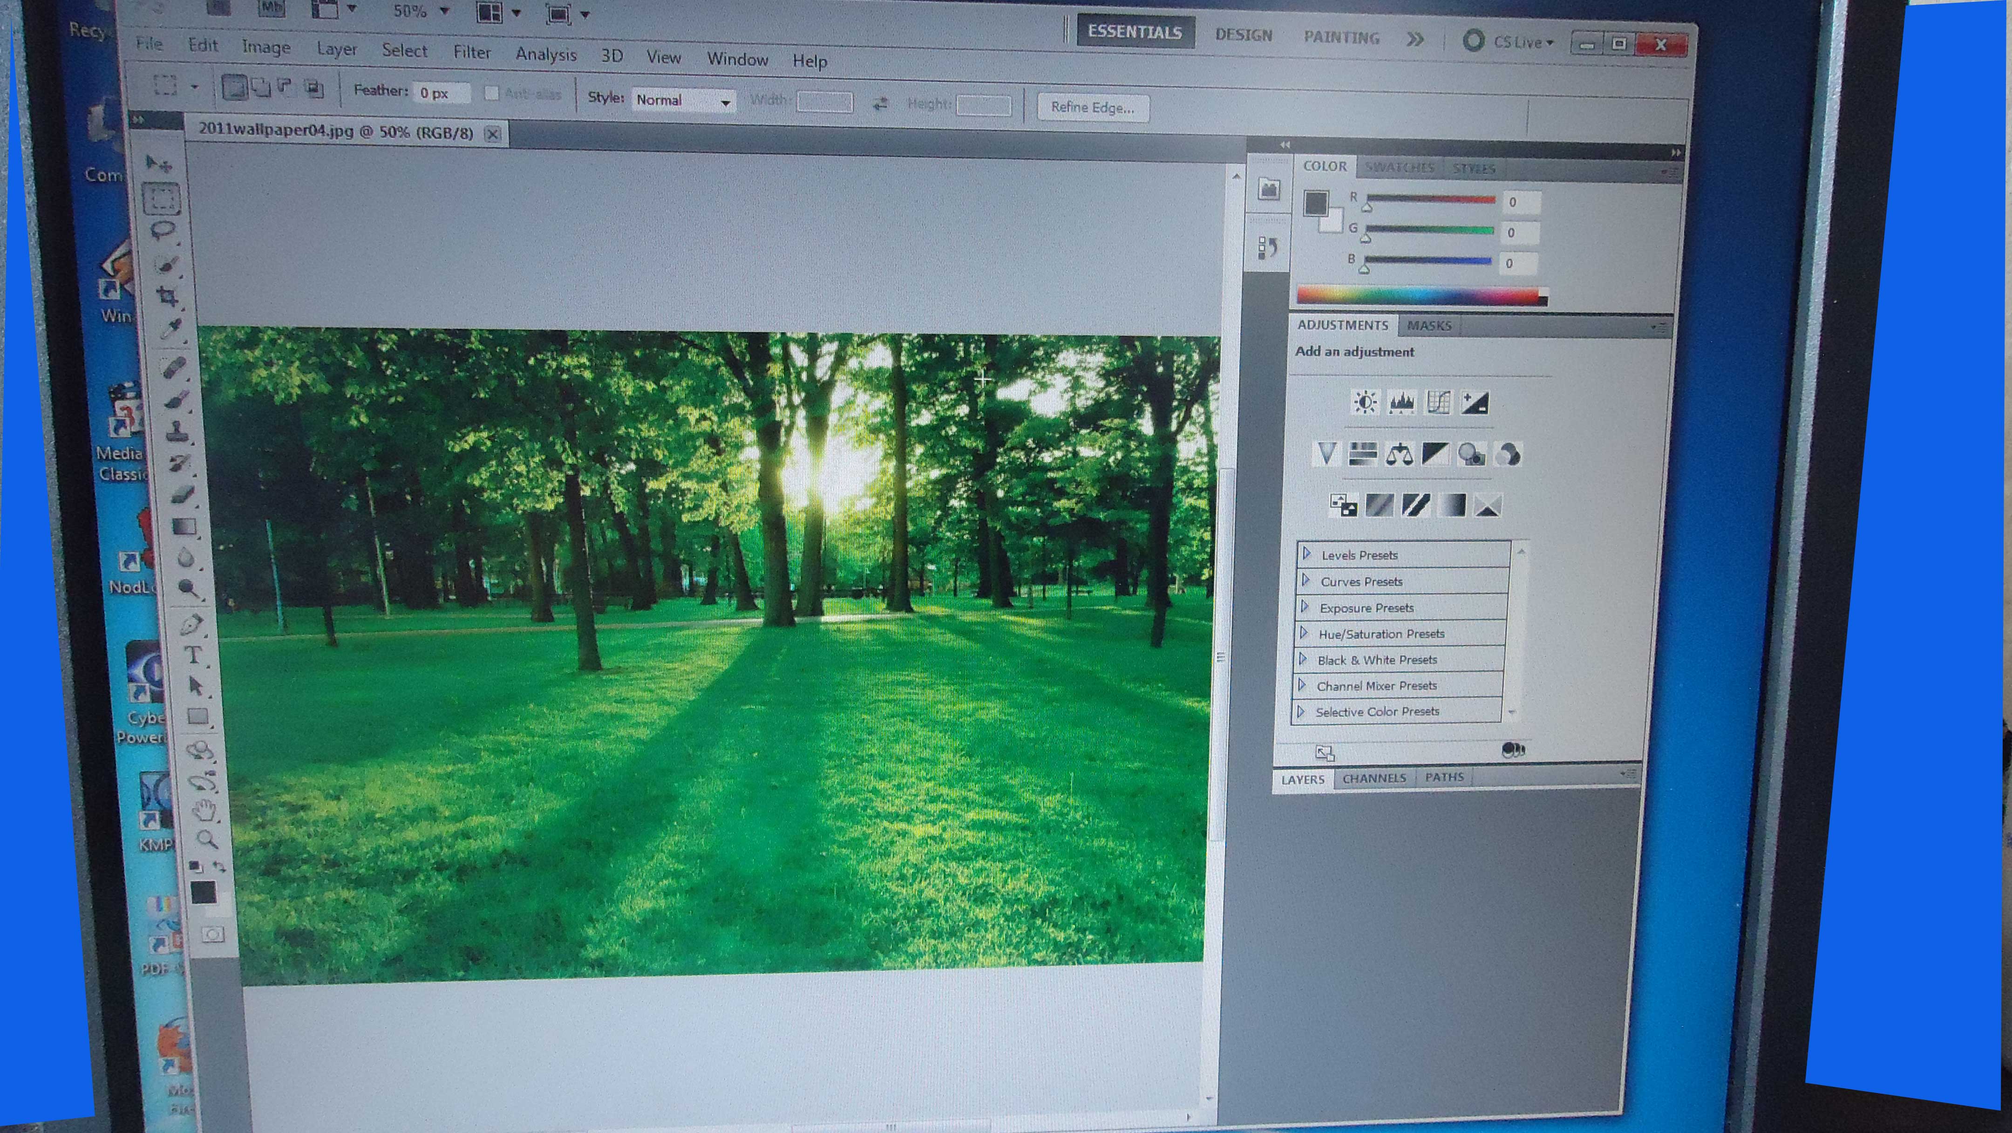The height and width of the screenshot is (1133, 2012).
Task: Add a Color Balance adjustment
Action: pos(1399,455)
